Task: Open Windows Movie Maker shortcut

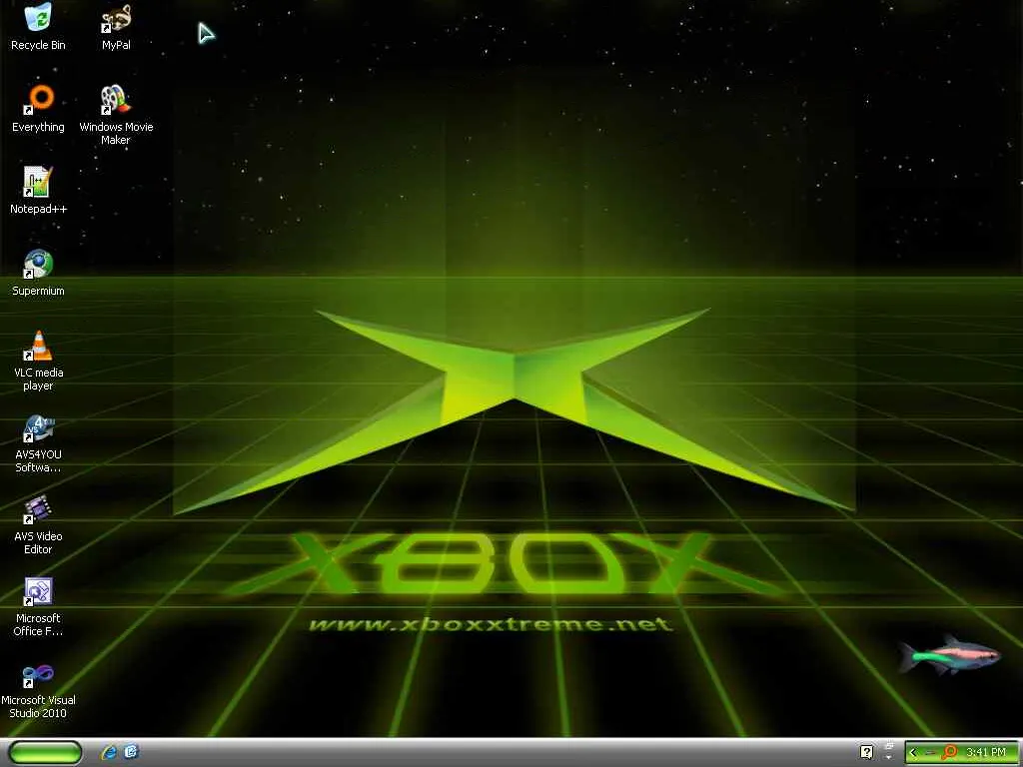Action: (116, 115)
